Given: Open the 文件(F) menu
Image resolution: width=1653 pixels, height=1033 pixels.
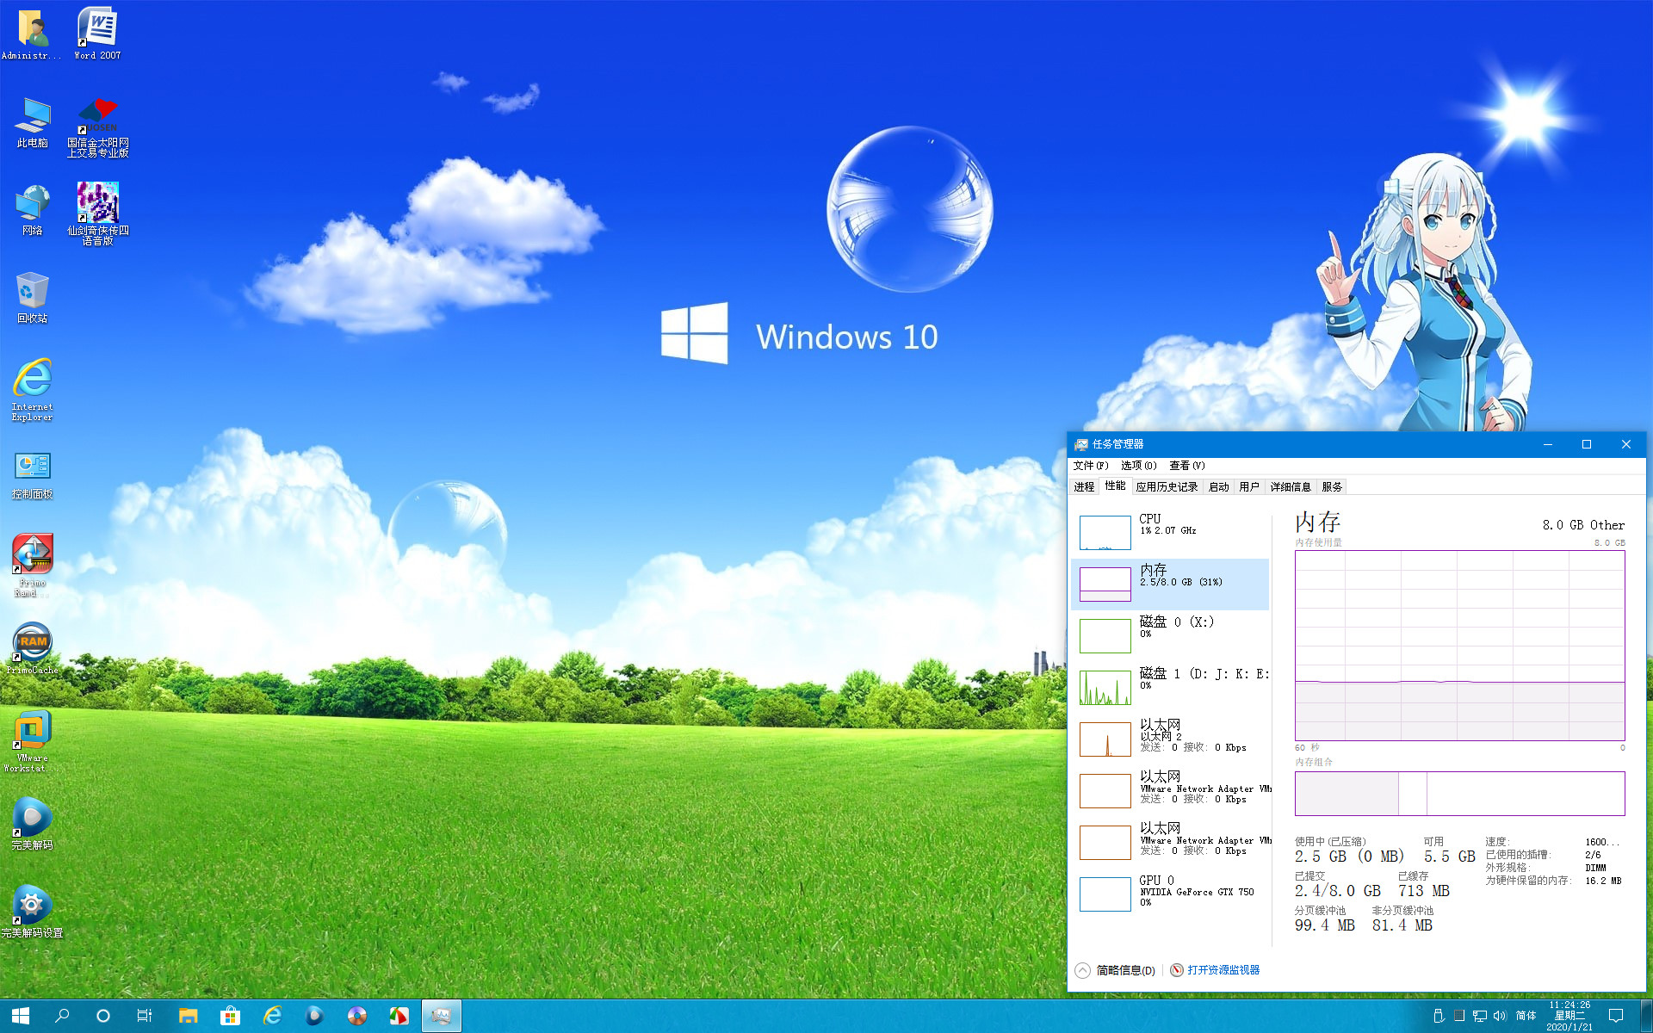Looking at the screenshot, I should (1090, 466).
